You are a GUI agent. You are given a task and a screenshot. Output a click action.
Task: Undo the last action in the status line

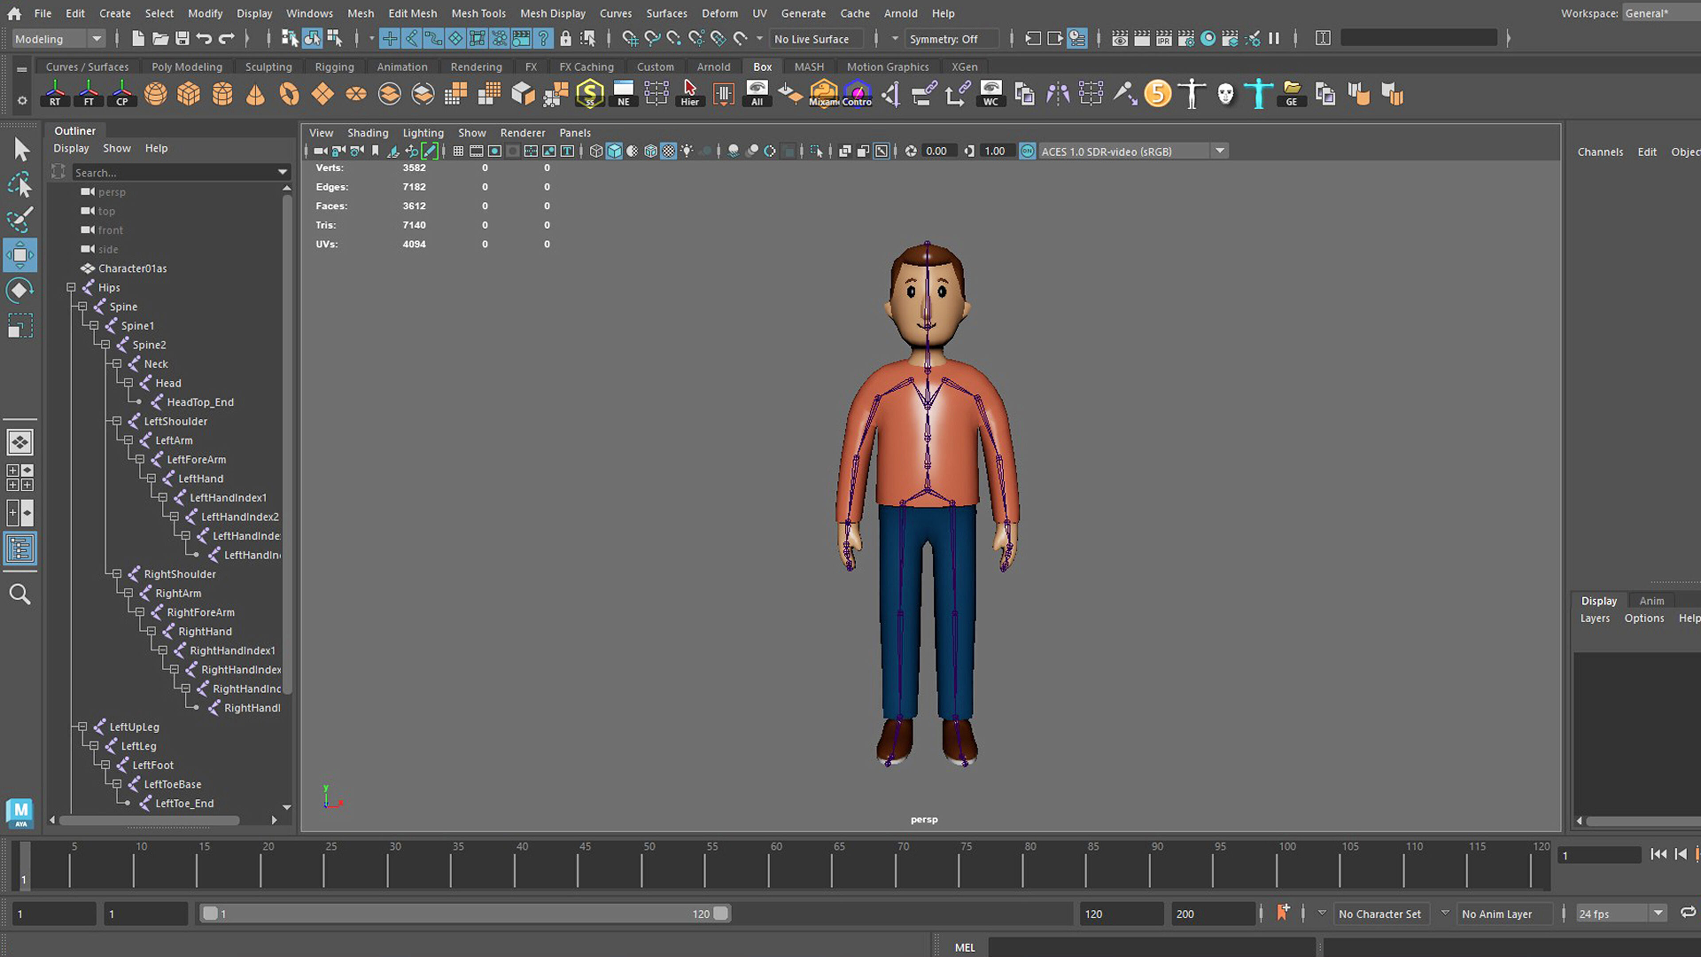click(204, 38)
